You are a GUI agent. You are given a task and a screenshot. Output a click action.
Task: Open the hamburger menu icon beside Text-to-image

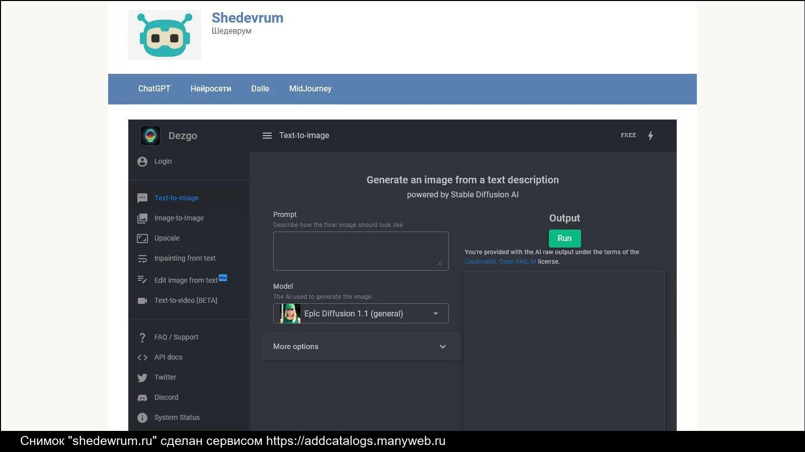pyautogui.click(x=267, y=136)
